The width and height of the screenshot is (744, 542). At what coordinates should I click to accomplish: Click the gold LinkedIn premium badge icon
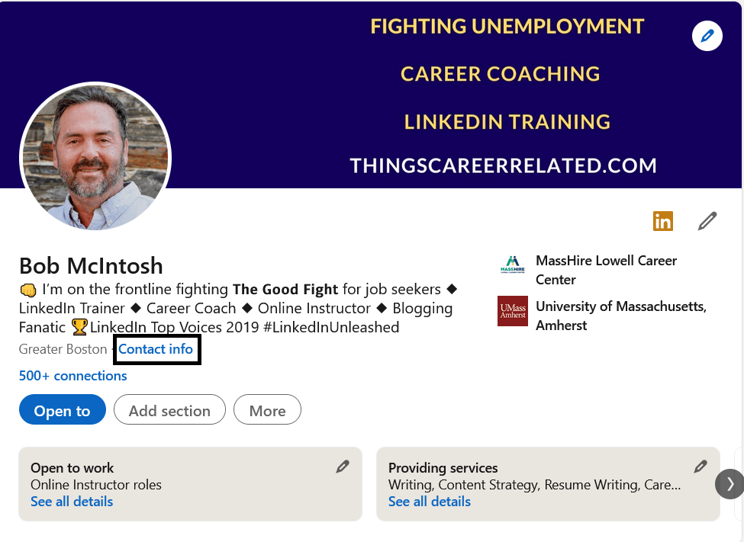(663, 221)
